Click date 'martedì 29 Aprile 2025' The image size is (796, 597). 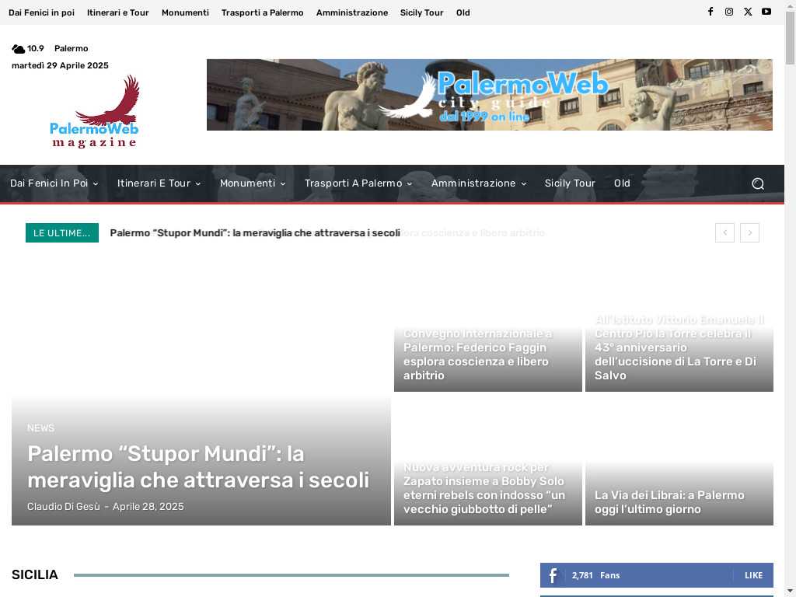click(60, 65)
